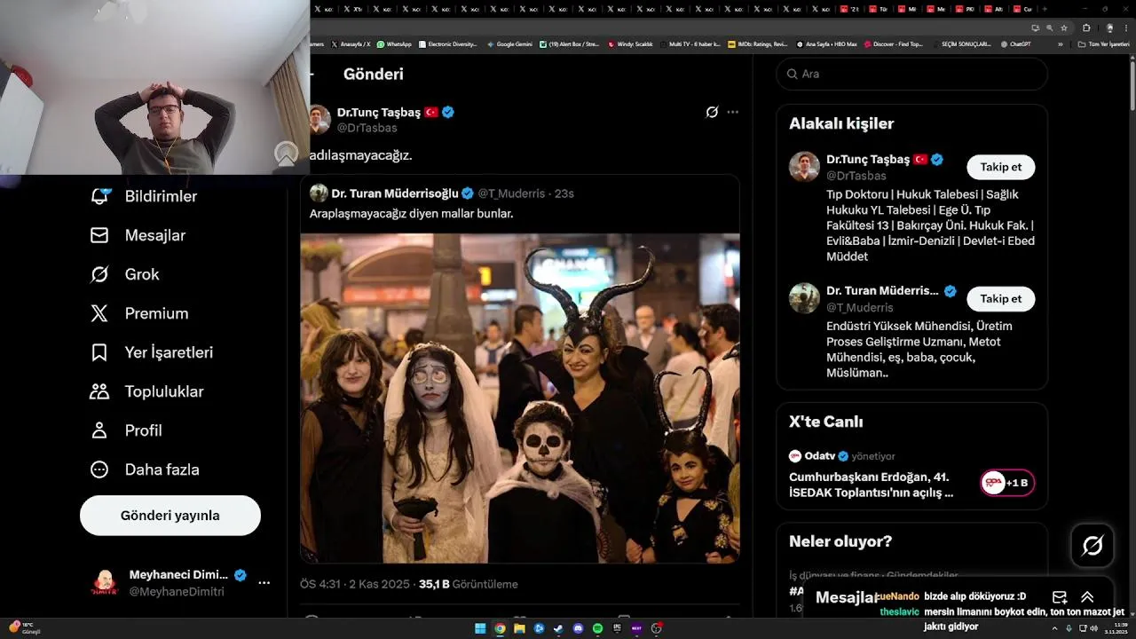The width and height of the screenshot is (1136, 639).
Task: Open File Explorer from taskbar
Action: point(519,628)
